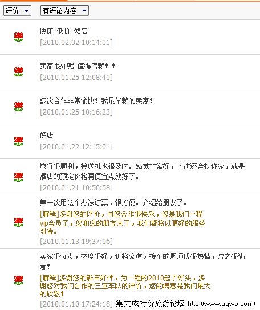260x310 pixels.
Task: Open the 评价 dropdown filter
Action: pyautogui.click(x=18, y=10)
